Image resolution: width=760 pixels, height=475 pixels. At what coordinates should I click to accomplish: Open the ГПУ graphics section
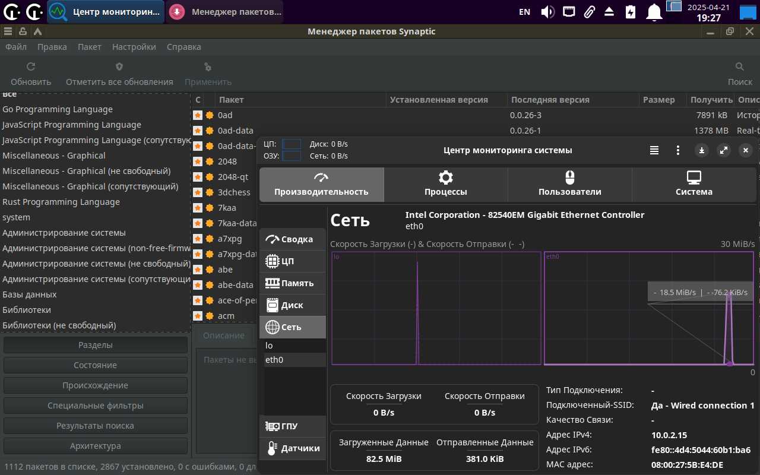tap(292, 426)
